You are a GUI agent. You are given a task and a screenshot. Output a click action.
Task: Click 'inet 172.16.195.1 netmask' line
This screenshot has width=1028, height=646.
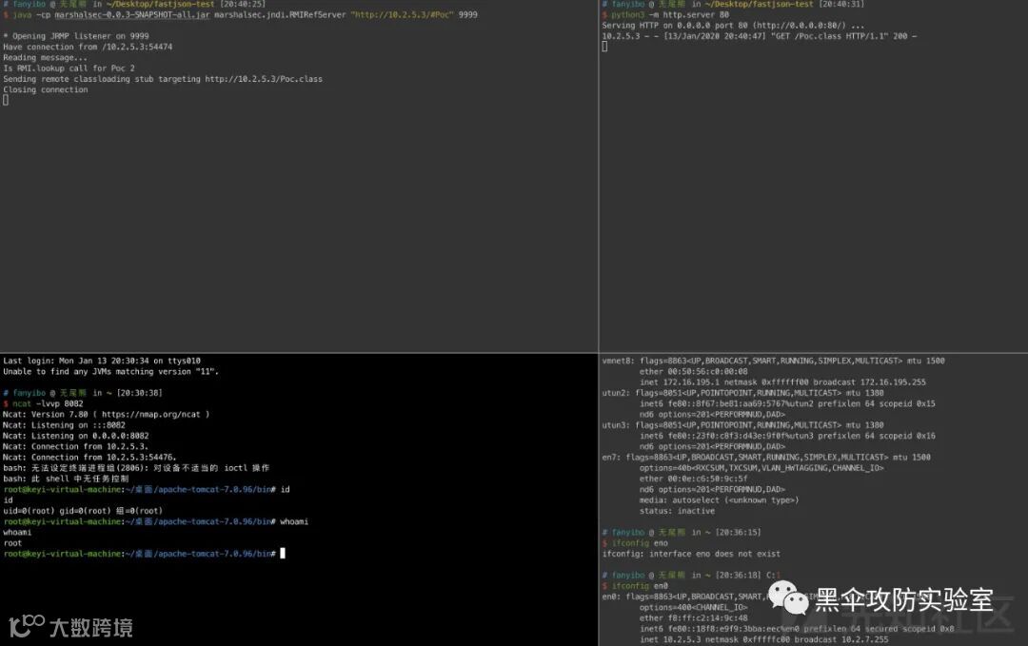click(782, 382)
